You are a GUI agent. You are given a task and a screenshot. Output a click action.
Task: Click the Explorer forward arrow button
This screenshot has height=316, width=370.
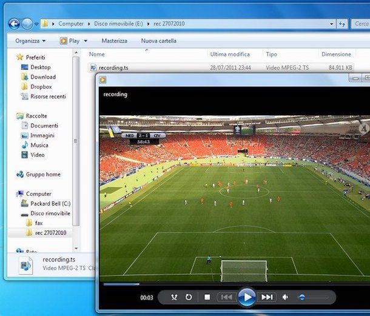[27, 24]
